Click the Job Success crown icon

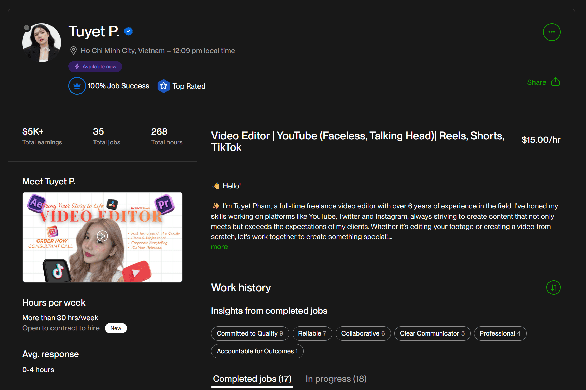(77, 86)
